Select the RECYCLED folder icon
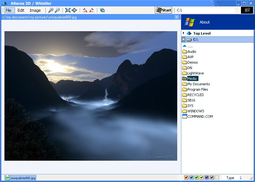The image size is (255, 182). (x=185, y=95)
